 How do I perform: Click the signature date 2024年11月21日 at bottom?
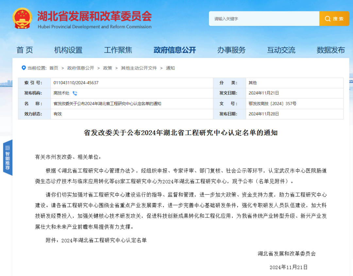289,267
